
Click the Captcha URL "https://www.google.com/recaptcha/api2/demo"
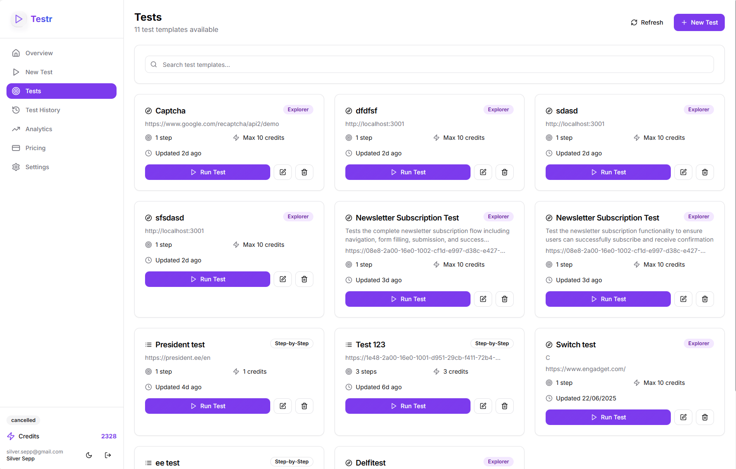point(212,124)
